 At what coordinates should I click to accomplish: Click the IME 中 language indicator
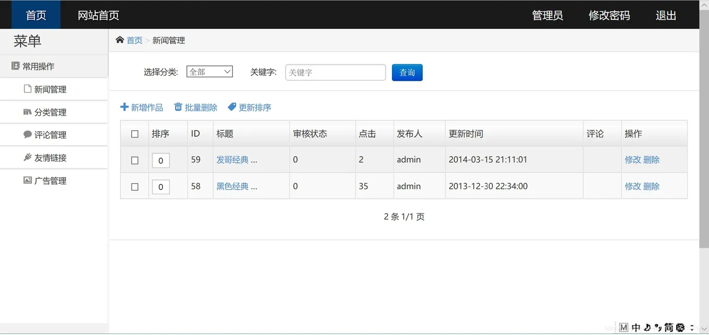point(636,327)
